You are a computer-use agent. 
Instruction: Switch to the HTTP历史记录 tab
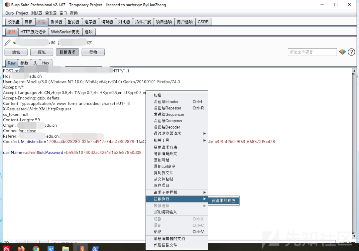(x=33, y=32)
